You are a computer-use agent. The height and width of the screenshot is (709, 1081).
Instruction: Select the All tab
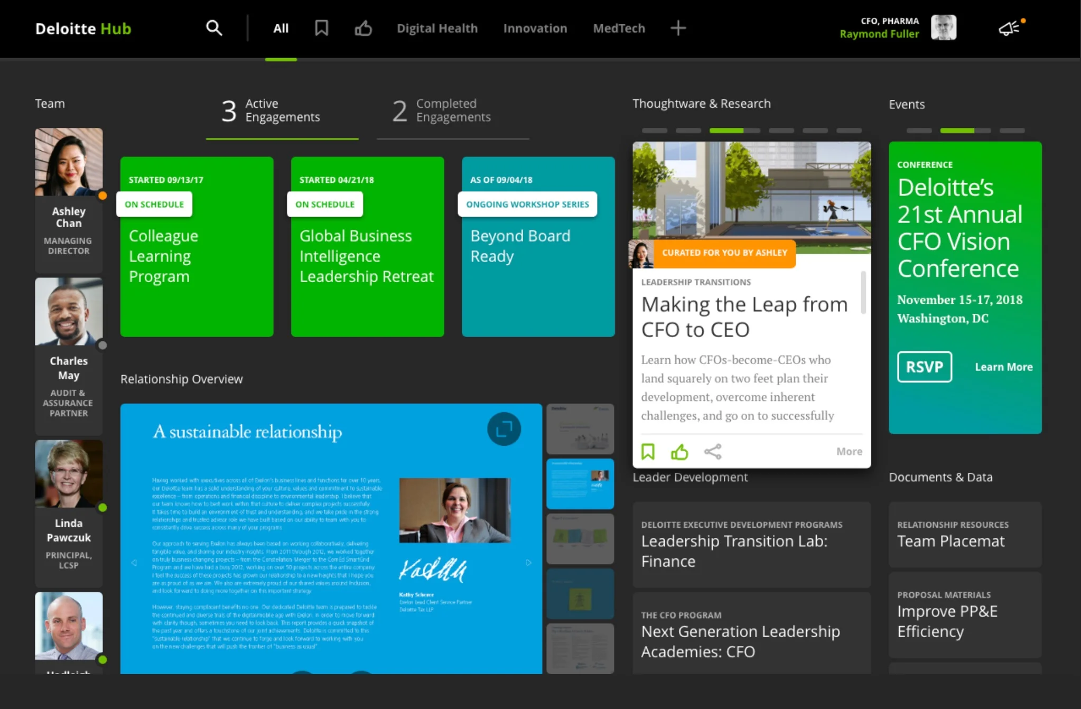281,29
